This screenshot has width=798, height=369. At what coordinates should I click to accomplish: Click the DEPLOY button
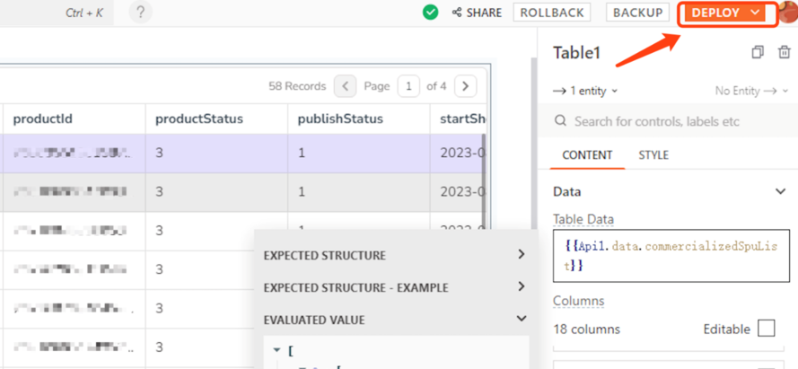(x=725, y=13)
